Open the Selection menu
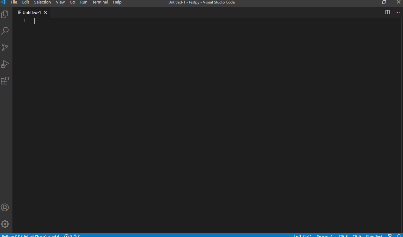 point(42,2)
